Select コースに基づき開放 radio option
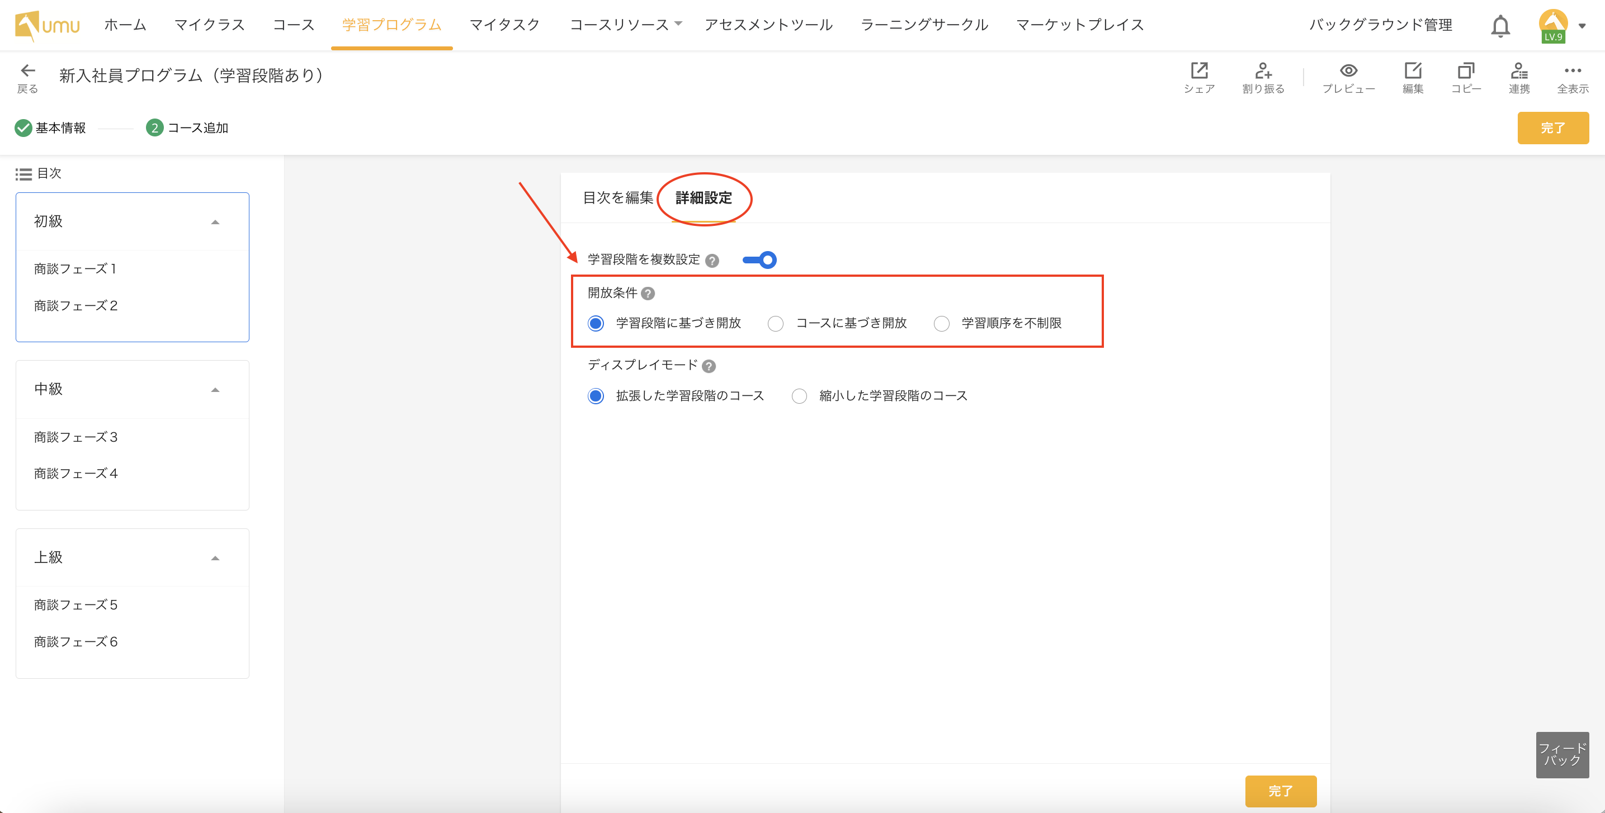The image size is (1605, 813). 775,323
